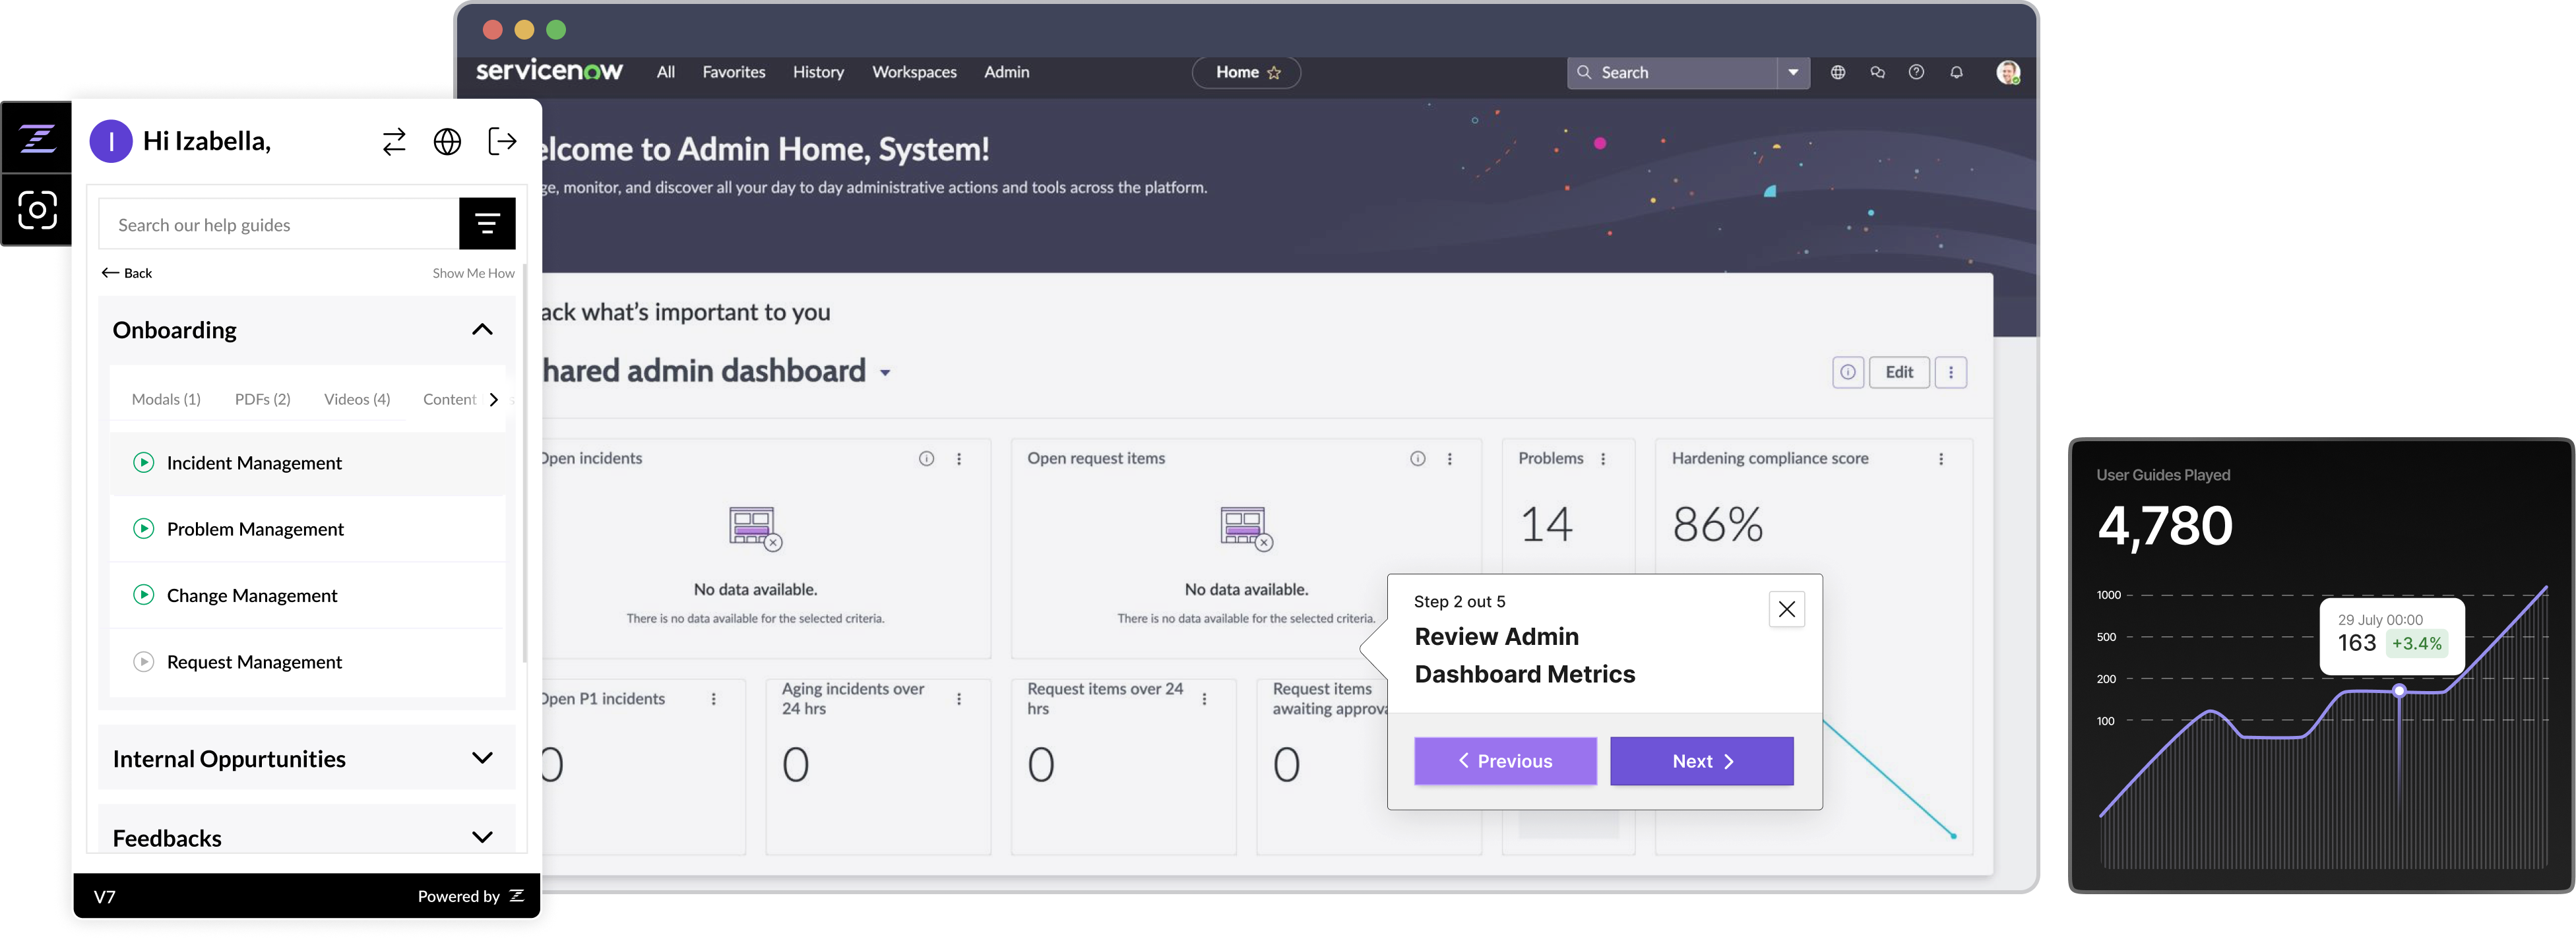Collapse the Onboarding section
Viewport: 2576px width, 941px height.
click(482, 330)
